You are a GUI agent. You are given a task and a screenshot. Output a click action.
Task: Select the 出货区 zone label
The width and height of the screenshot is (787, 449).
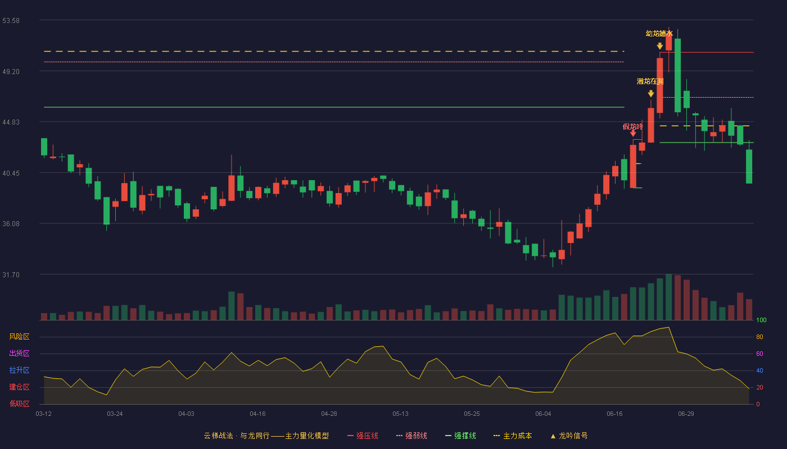pos(20,354)
